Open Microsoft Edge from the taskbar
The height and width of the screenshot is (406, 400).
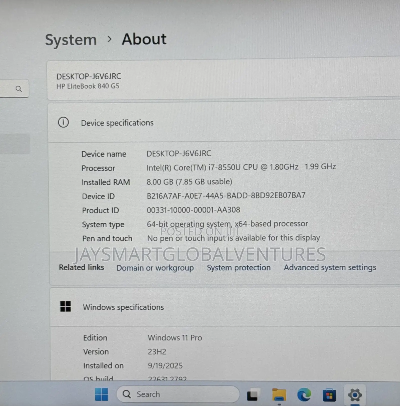point(304,394)
